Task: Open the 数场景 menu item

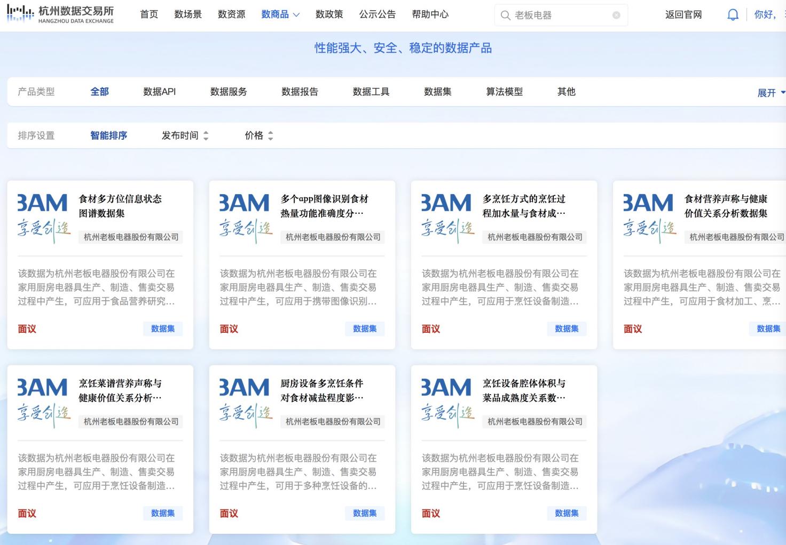Action: coord(188,14)
